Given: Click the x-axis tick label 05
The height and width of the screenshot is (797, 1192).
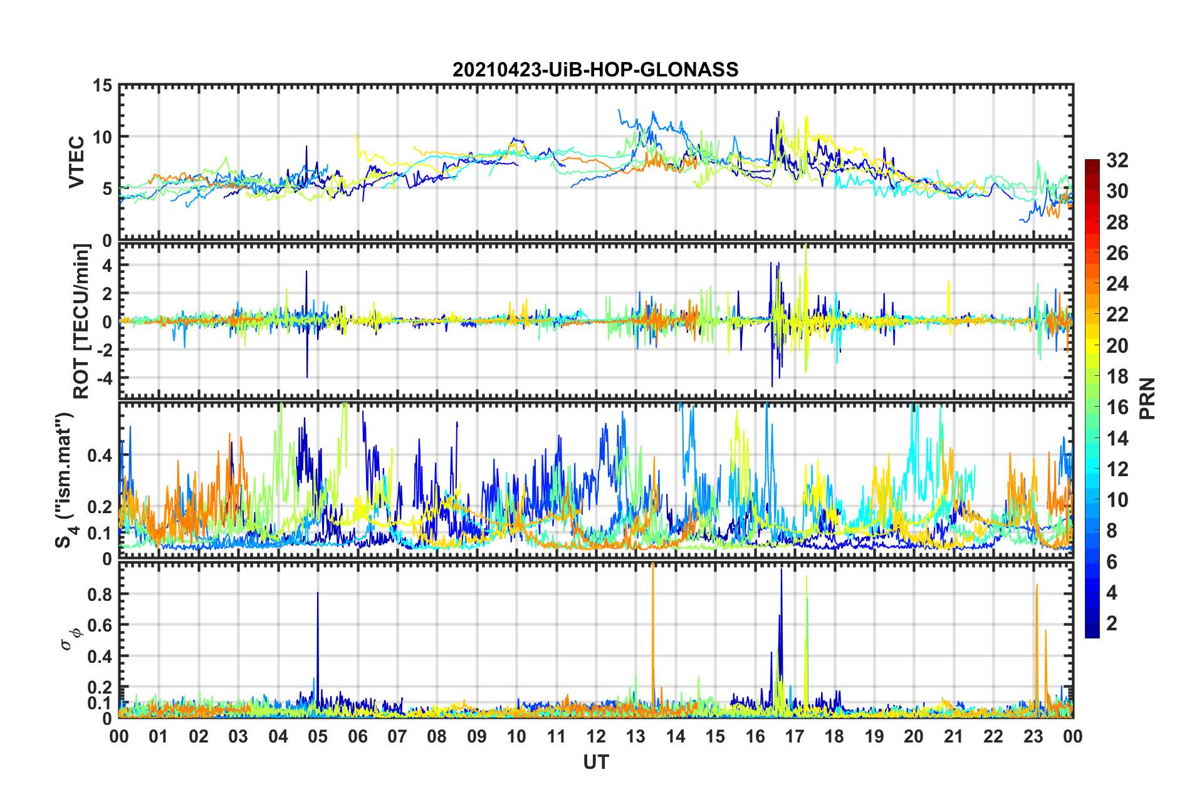Looking at the screenshot, I should (318, 736).
